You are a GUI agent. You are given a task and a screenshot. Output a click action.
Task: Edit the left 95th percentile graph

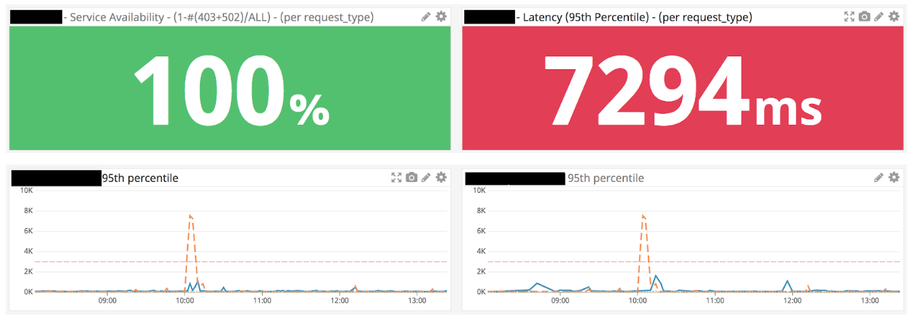pos(426,178)
